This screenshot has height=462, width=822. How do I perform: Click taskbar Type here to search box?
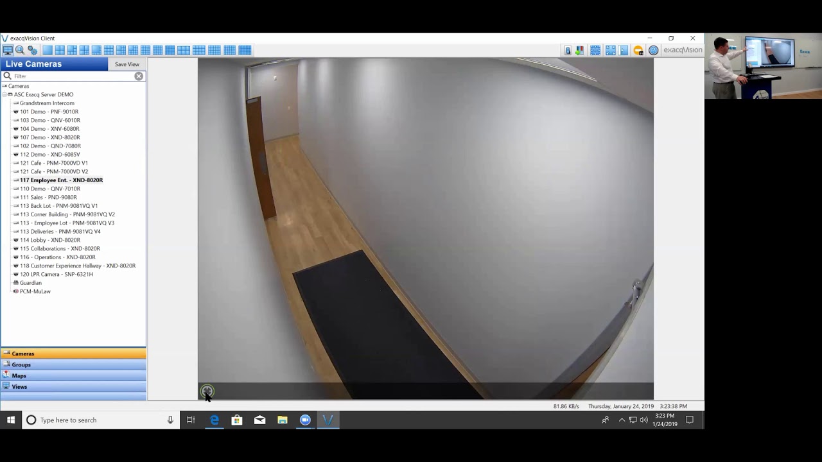[101, 420]
